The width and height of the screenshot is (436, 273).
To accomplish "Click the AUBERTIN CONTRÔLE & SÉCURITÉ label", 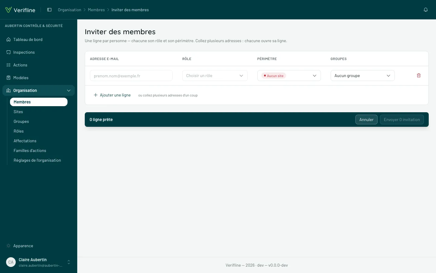I will tap(34, 26).
